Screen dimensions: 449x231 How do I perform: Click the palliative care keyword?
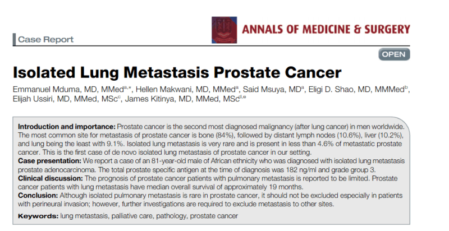coord(132,216)
